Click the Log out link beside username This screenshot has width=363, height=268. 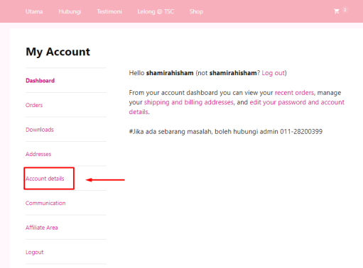pos(273,73)
